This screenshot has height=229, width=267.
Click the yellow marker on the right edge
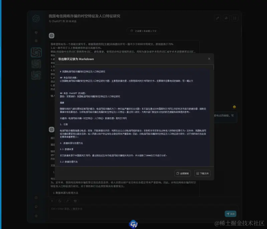tap(235, 107)
